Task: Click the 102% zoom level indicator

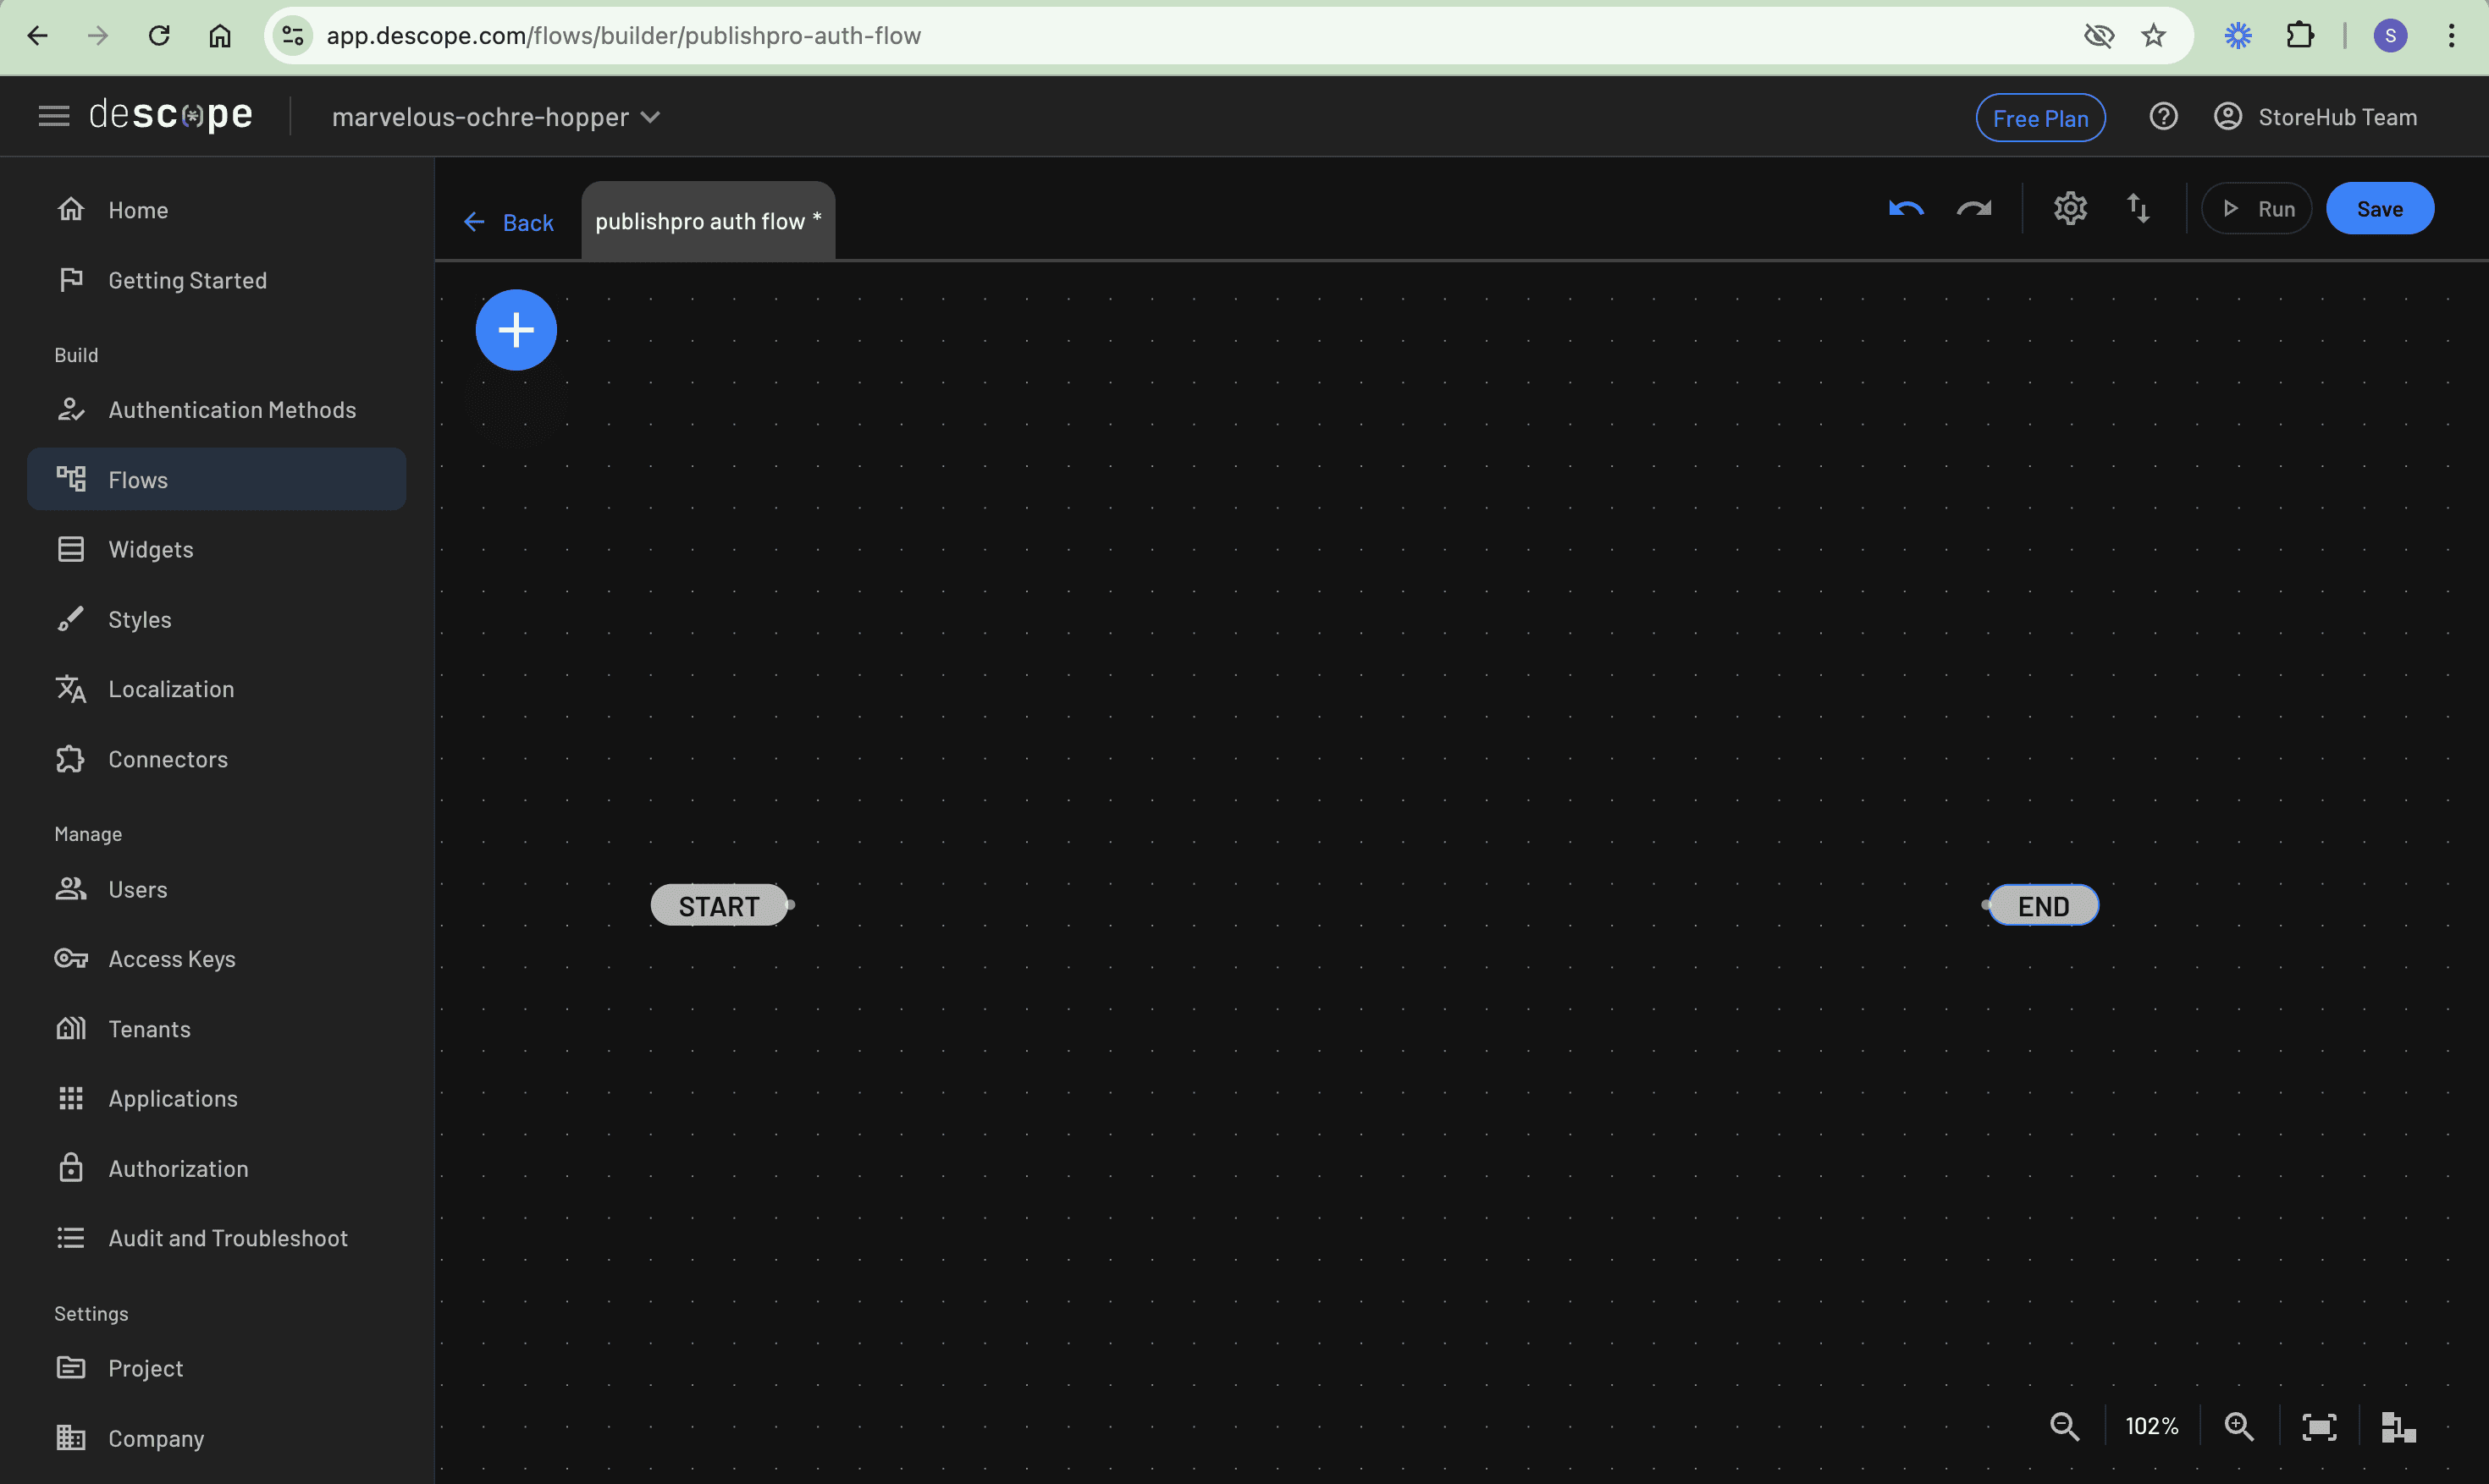Action: 2152,1426
